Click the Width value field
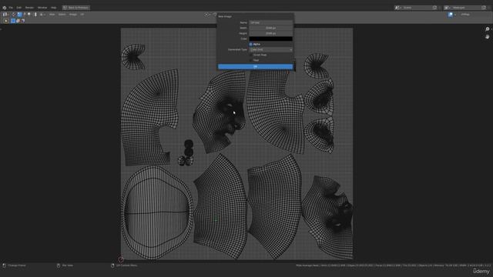The width and height of the screenshot is (493, 277). (x=270, y=28)
